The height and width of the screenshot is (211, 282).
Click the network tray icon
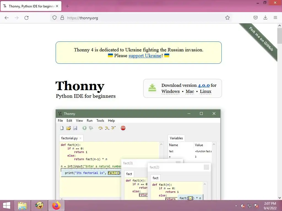pyautogui.click(x=250, y=206)
